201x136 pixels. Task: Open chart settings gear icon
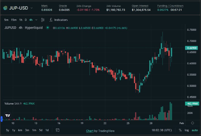[192, 123]
